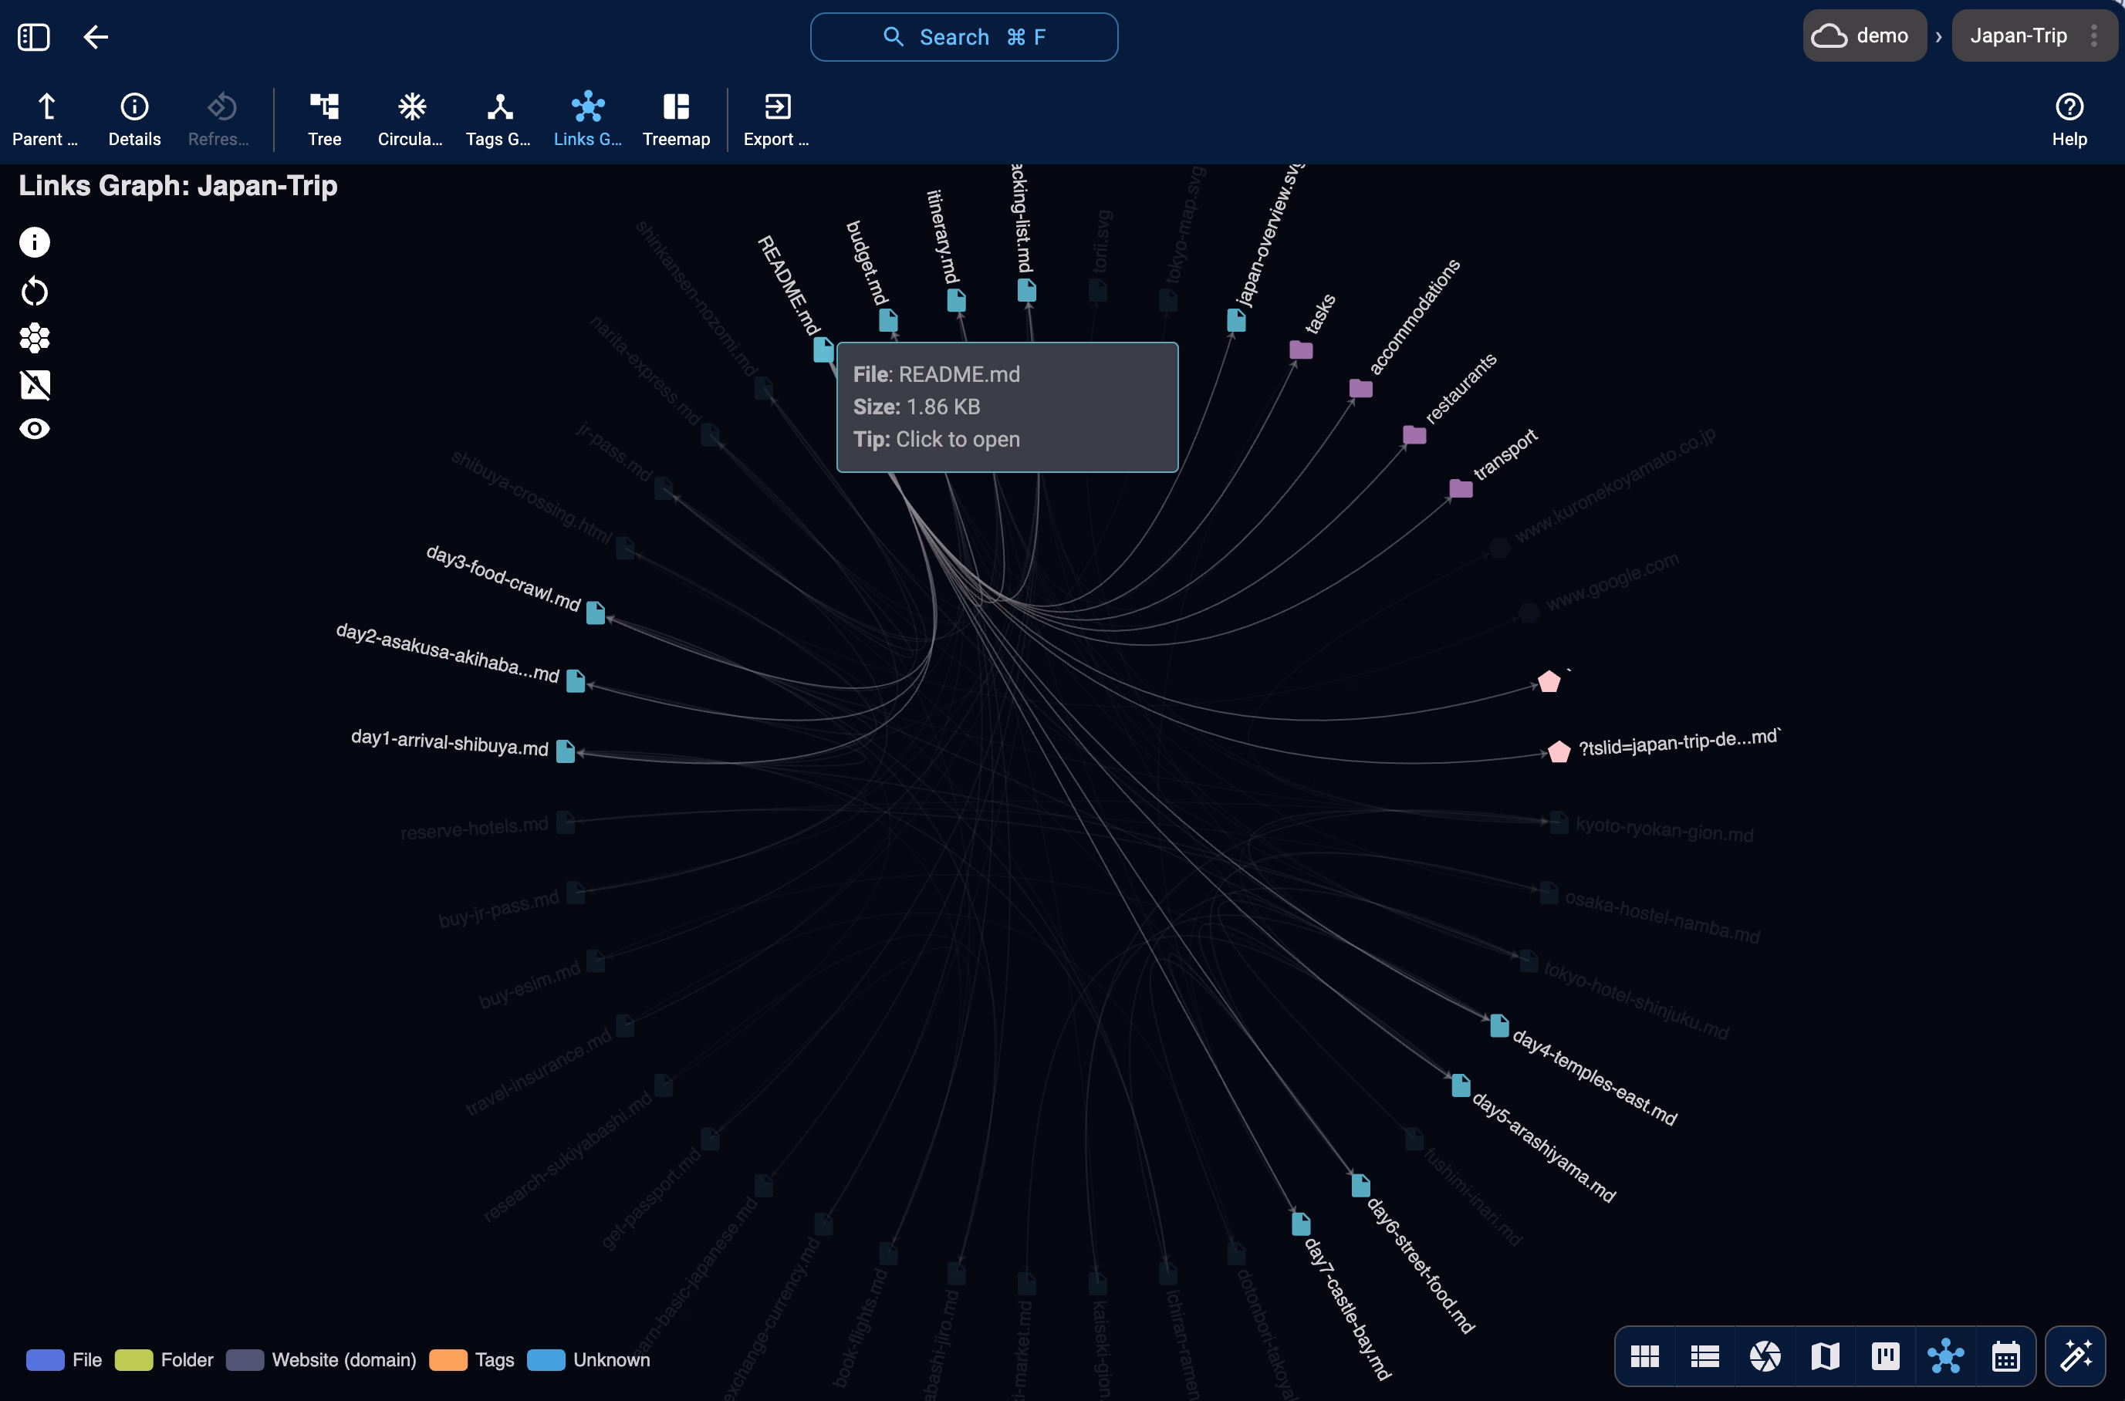Switch to the Circular layout

(x=409, y=118)
